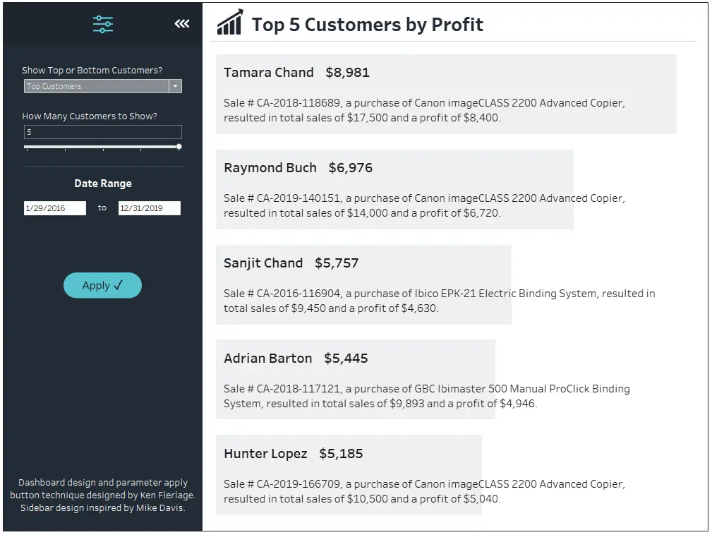Viewport: 712px width, 535px height.
Task: Click the customer count slider handle
Action: point(179,147)
